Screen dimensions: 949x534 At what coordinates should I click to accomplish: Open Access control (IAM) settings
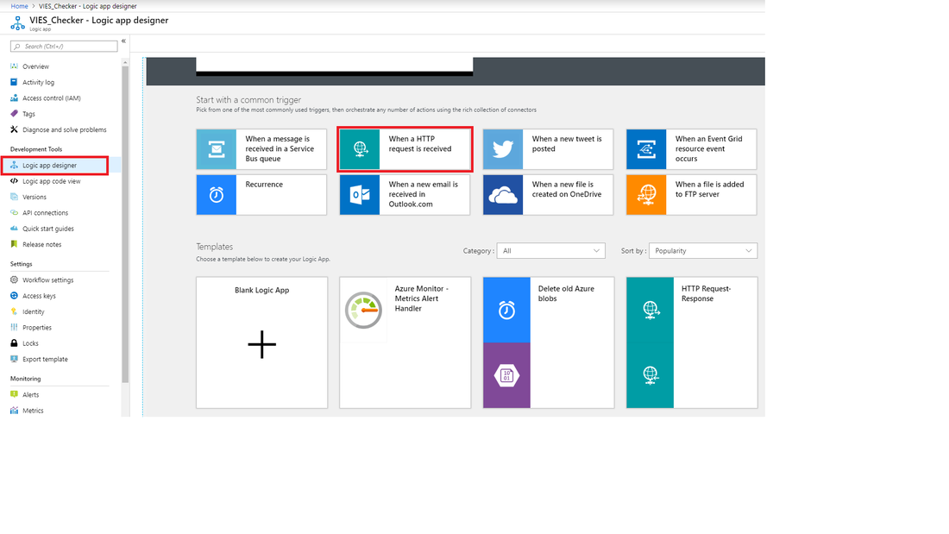(x=50, y=97)
